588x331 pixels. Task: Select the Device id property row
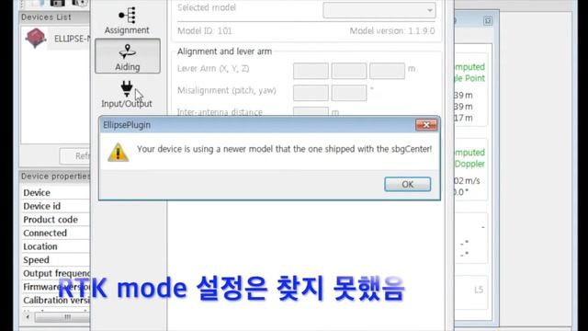pyautogui.click(x=55, y=206)
